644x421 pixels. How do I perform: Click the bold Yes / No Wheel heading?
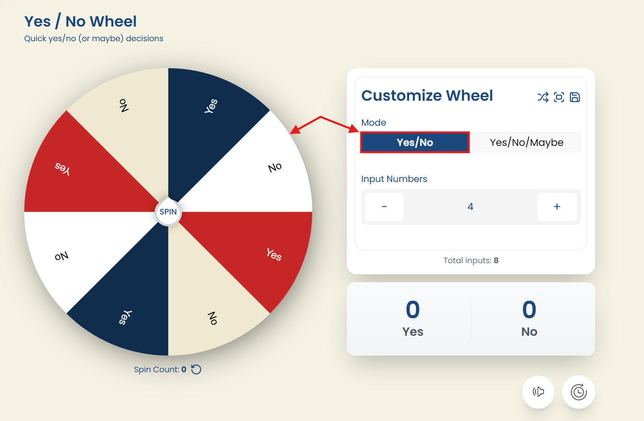pyautogui.click(x=80, y=21)
